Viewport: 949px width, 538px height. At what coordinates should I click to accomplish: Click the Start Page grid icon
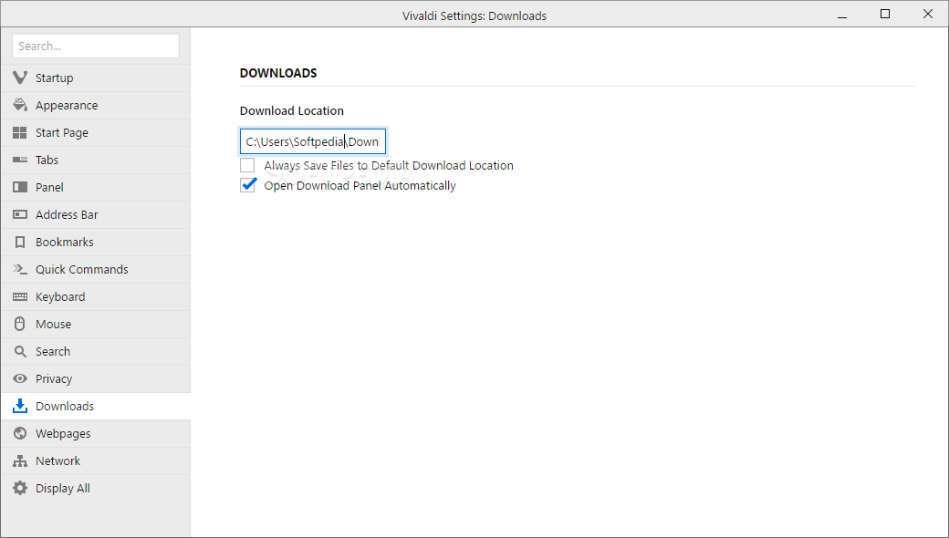pos(20,132)
